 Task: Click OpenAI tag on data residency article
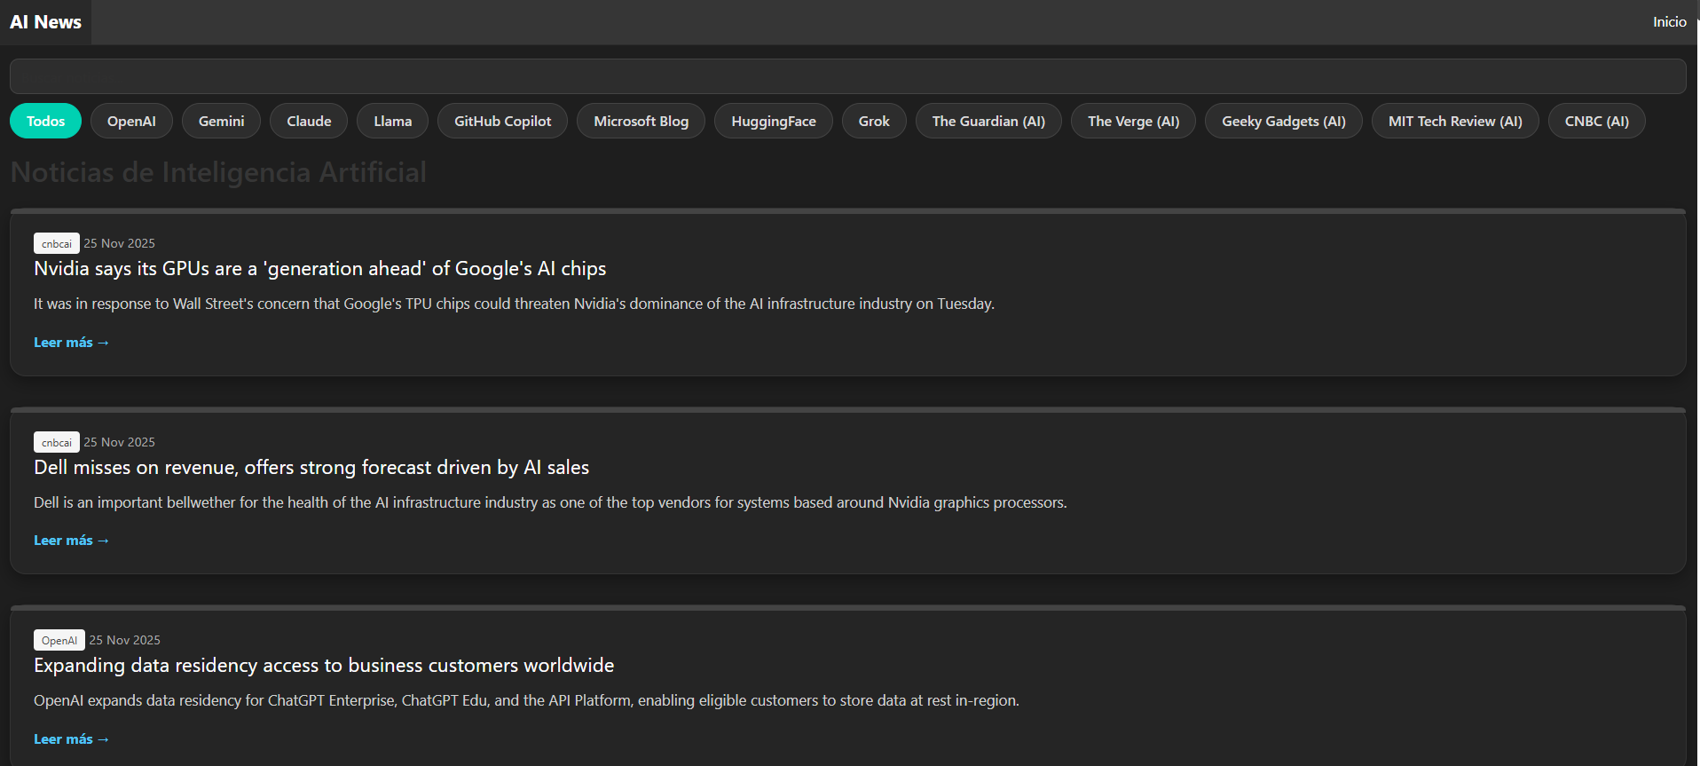[59, 640]
